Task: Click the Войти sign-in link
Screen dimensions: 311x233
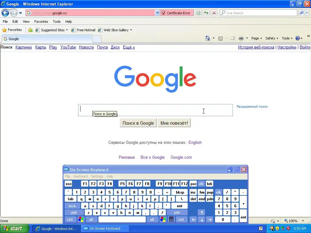Action: (x=305, y=47)
